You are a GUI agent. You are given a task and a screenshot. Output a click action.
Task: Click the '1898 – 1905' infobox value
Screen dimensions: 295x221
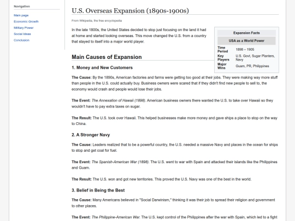[245, 50]
